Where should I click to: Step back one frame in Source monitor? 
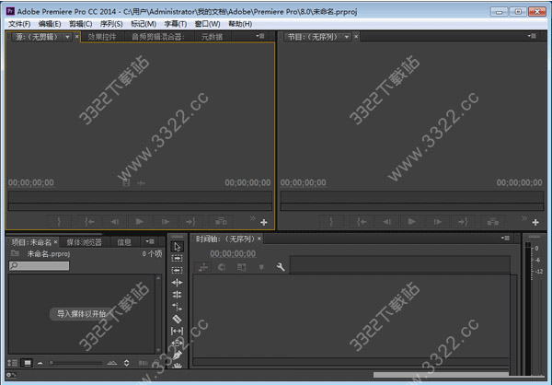pos(115,221)
